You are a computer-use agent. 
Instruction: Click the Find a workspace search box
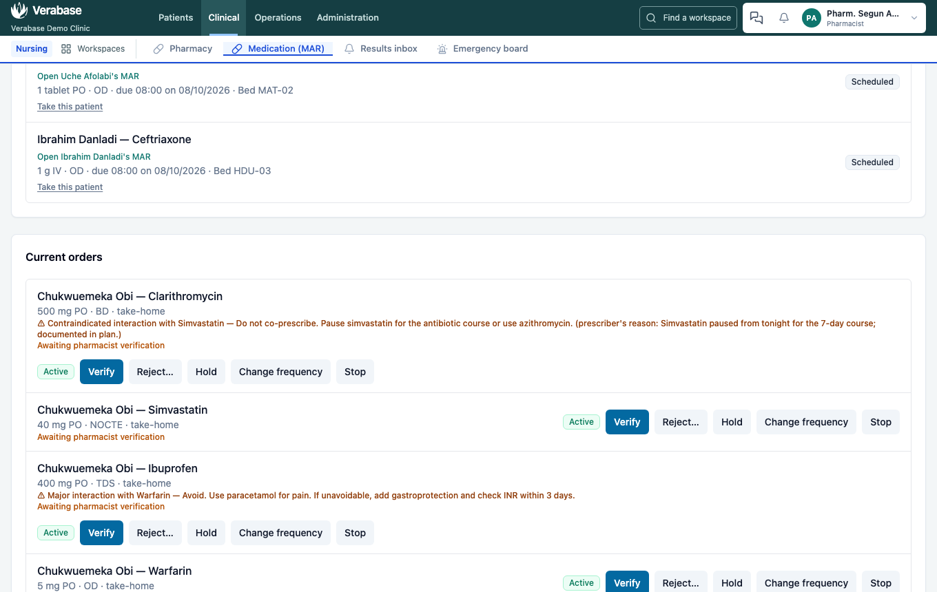(688, 18)
